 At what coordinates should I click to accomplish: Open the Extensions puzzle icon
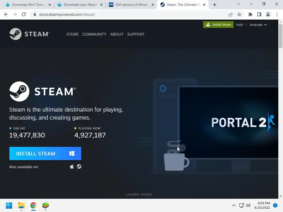point(250,14)
